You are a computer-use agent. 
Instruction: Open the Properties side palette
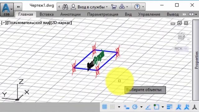click(x=196, y=60)
